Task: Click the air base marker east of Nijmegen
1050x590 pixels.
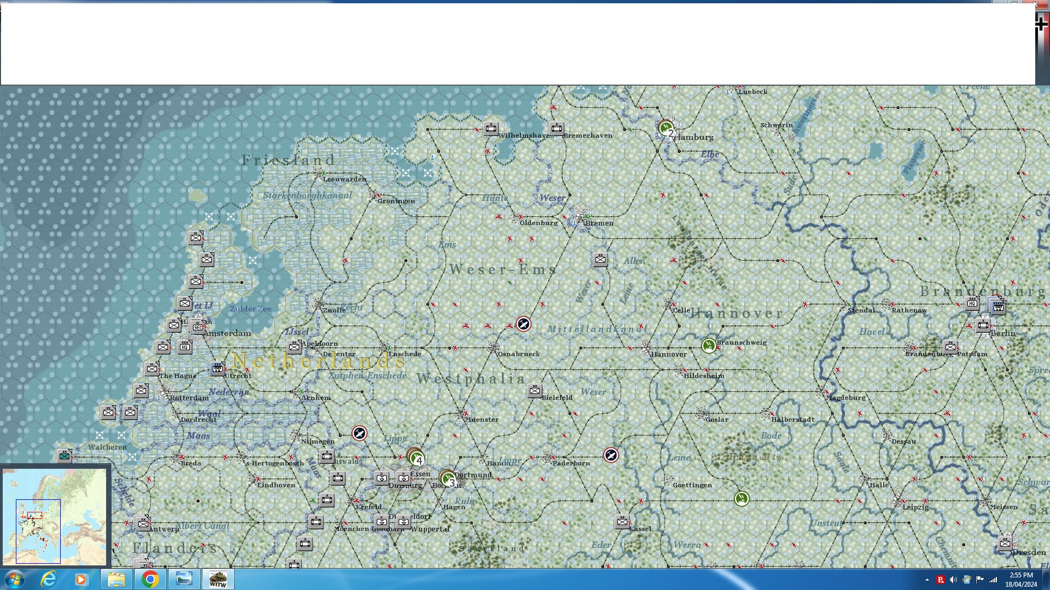Action: click(x=359, y=433)
